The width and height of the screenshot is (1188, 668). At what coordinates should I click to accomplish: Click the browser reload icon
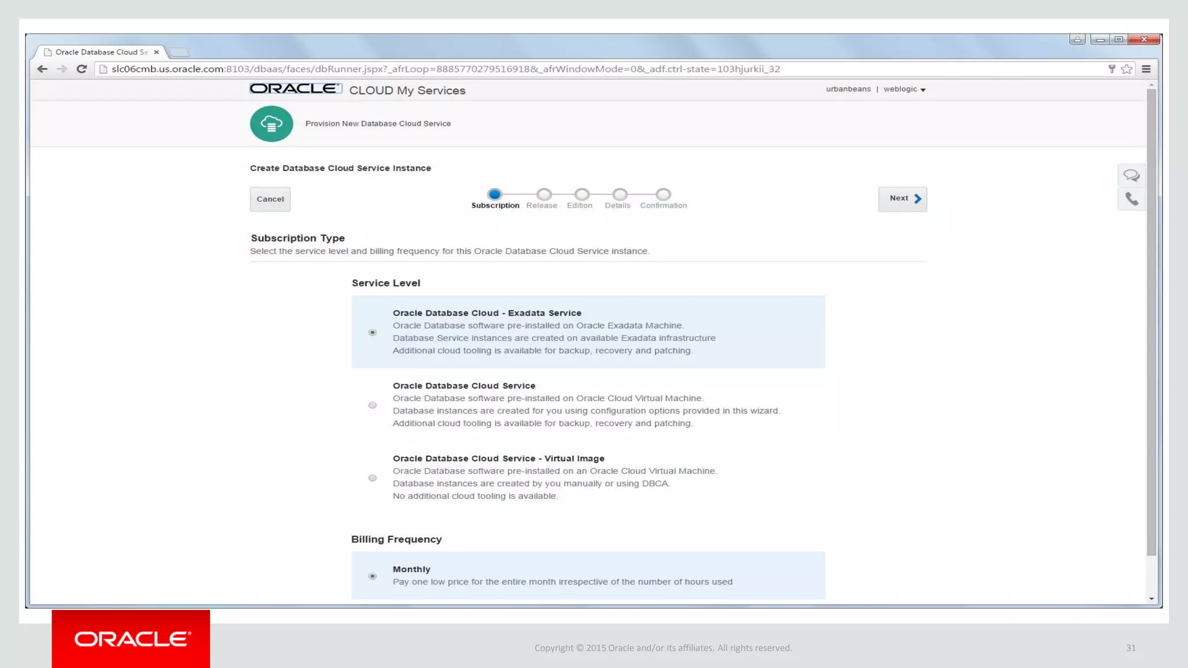(82, 69)
